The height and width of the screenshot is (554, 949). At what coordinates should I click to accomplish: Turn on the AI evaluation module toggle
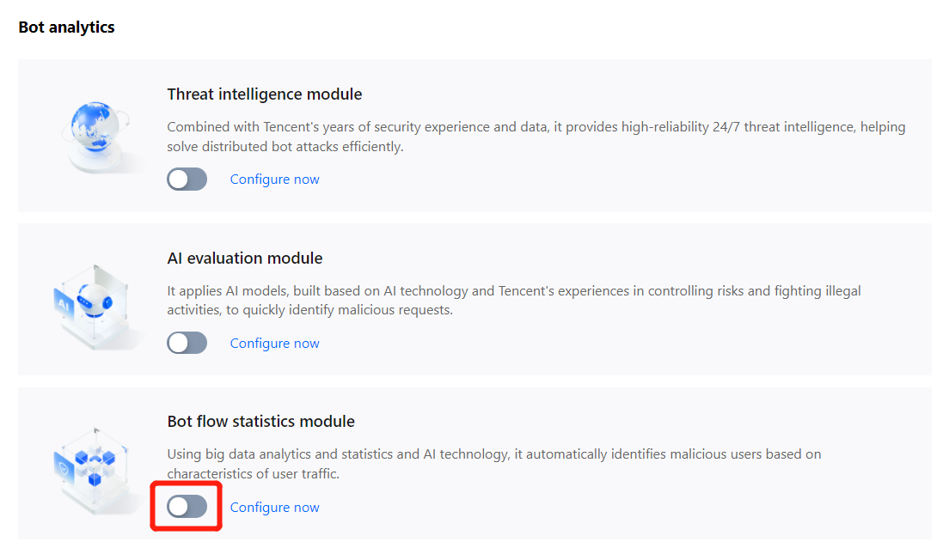pyautogui.click(x=187, y=344)
